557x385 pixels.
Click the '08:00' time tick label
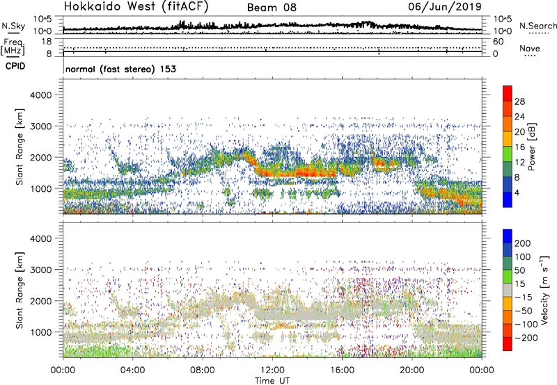(x=203, y=370)
